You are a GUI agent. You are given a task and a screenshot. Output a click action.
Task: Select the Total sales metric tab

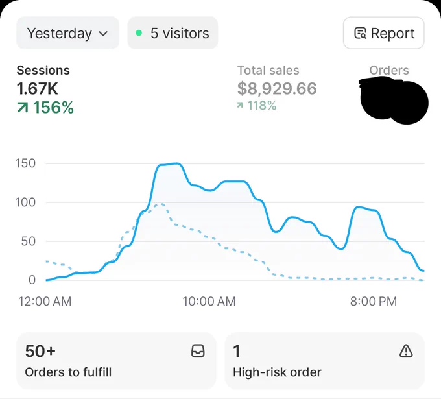tap(277, 88)
